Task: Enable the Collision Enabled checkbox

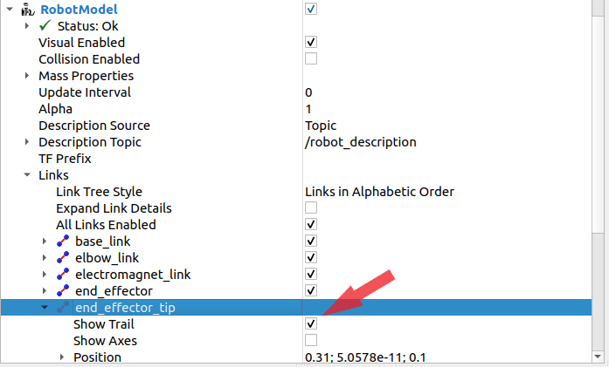Action: tap(311, 58)
